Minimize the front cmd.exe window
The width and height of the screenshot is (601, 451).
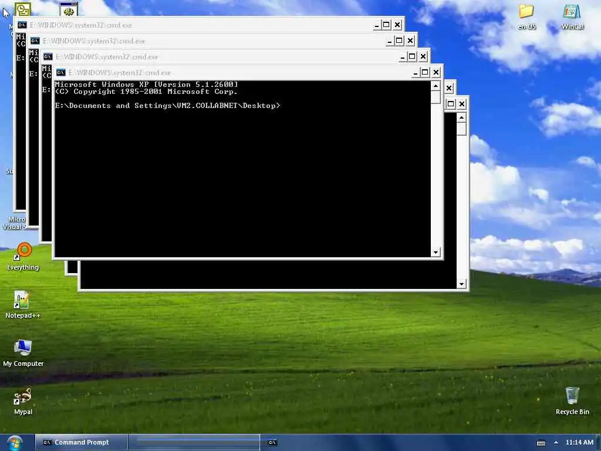click(x=416, y=72)
